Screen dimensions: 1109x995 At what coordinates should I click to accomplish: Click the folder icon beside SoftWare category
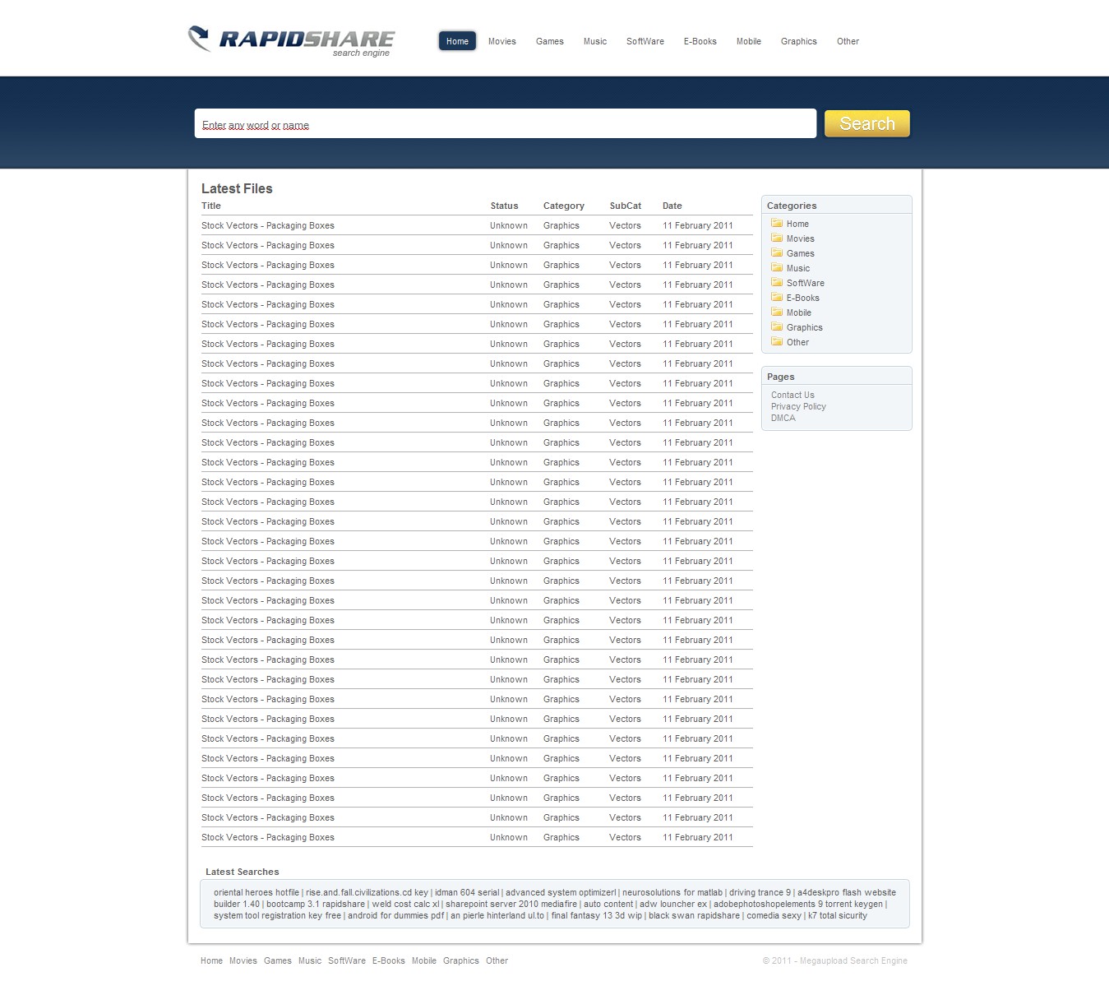pos(777,282)
